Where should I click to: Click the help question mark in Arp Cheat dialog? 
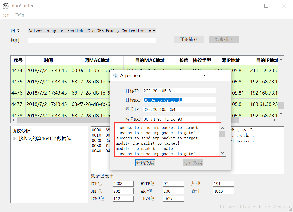point(204,76)
